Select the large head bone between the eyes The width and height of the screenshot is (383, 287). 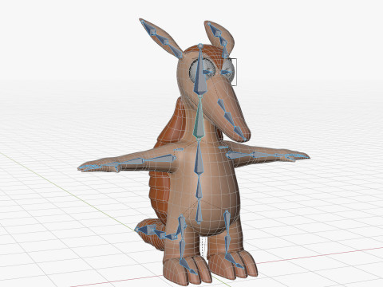pyautogui.click(x=199, y=73)
